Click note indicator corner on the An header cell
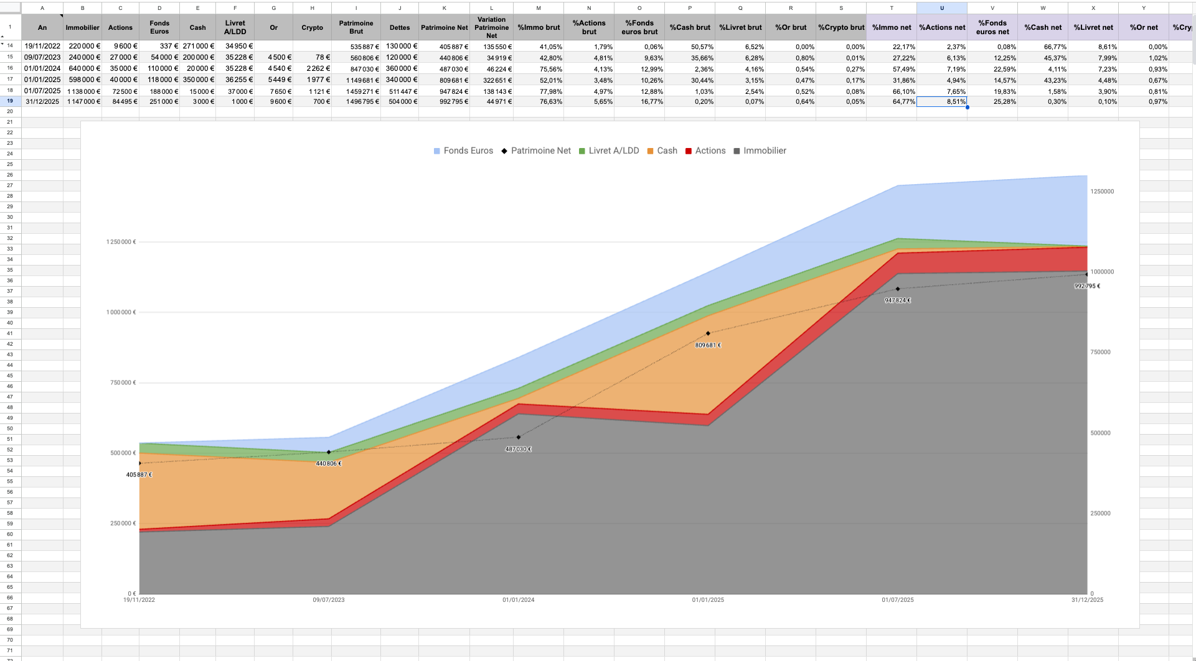1196x661 pixels. (61, 16)
